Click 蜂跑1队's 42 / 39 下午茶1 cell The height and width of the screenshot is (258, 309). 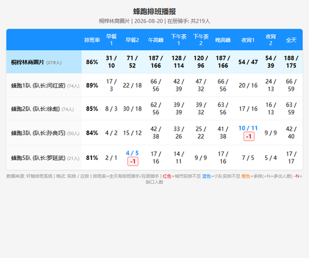[x=179, y=85]
